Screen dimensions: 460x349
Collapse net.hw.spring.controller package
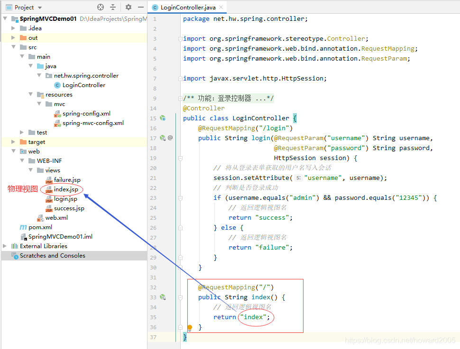point(39,75)
